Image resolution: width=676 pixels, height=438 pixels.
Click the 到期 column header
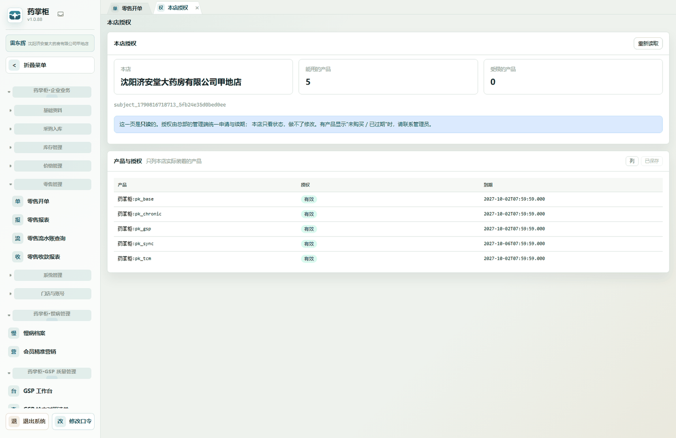coord(488,185)
